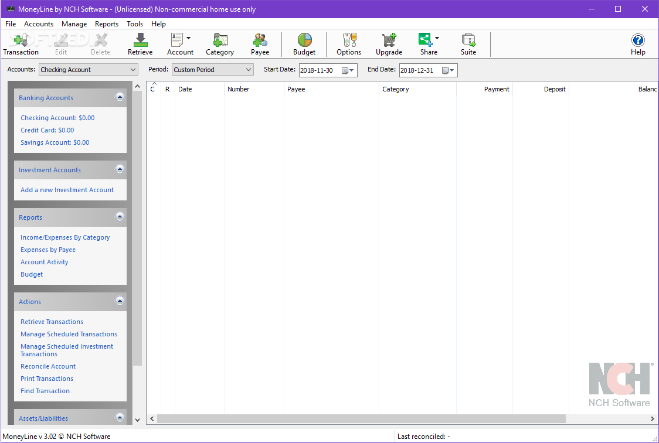The height and width of the screenshot is (443, 659).
Task: Open the Options tools icon
Action: tap(349, 40)
